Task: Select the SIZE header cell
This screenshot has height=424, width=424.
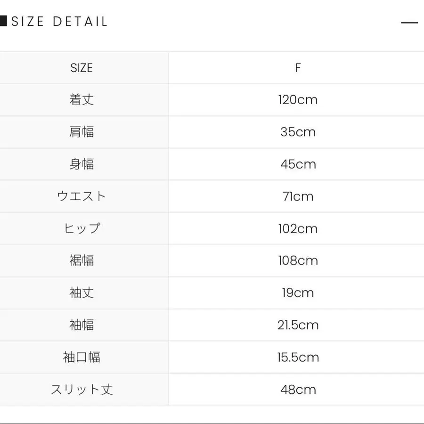Action: [82, 68]
